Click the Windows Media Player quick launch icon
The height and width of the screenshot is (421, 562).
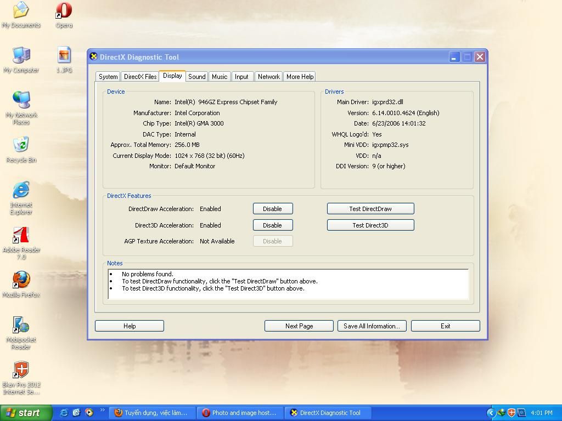click(89, 413)
